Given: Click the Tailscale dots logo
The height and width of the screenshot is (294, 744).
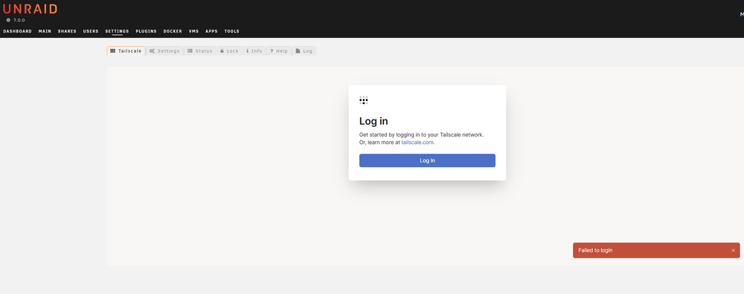Looking at the screenshot, I should click(364, 100).
